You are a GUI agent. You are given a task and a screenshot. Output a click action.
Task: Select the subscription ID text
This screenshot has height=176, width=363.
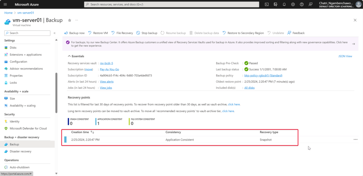126,76
